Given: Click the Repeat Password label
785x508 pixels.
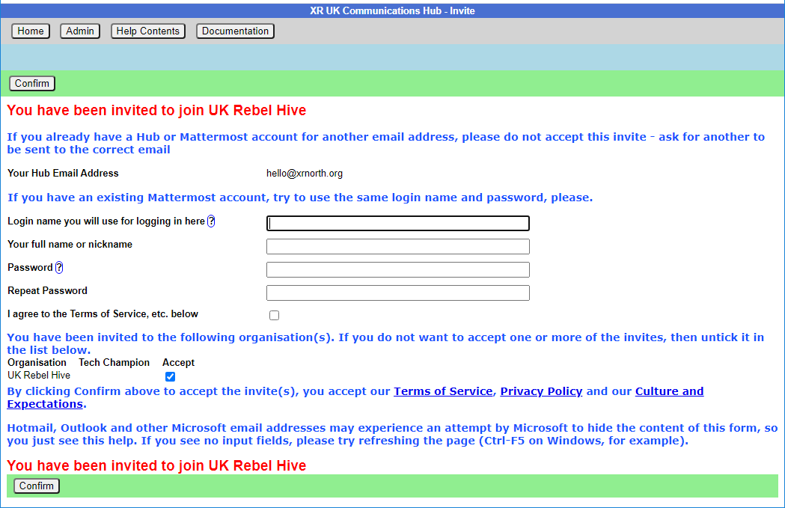Looking at the screenshot, I should click(x=48, y=291).
